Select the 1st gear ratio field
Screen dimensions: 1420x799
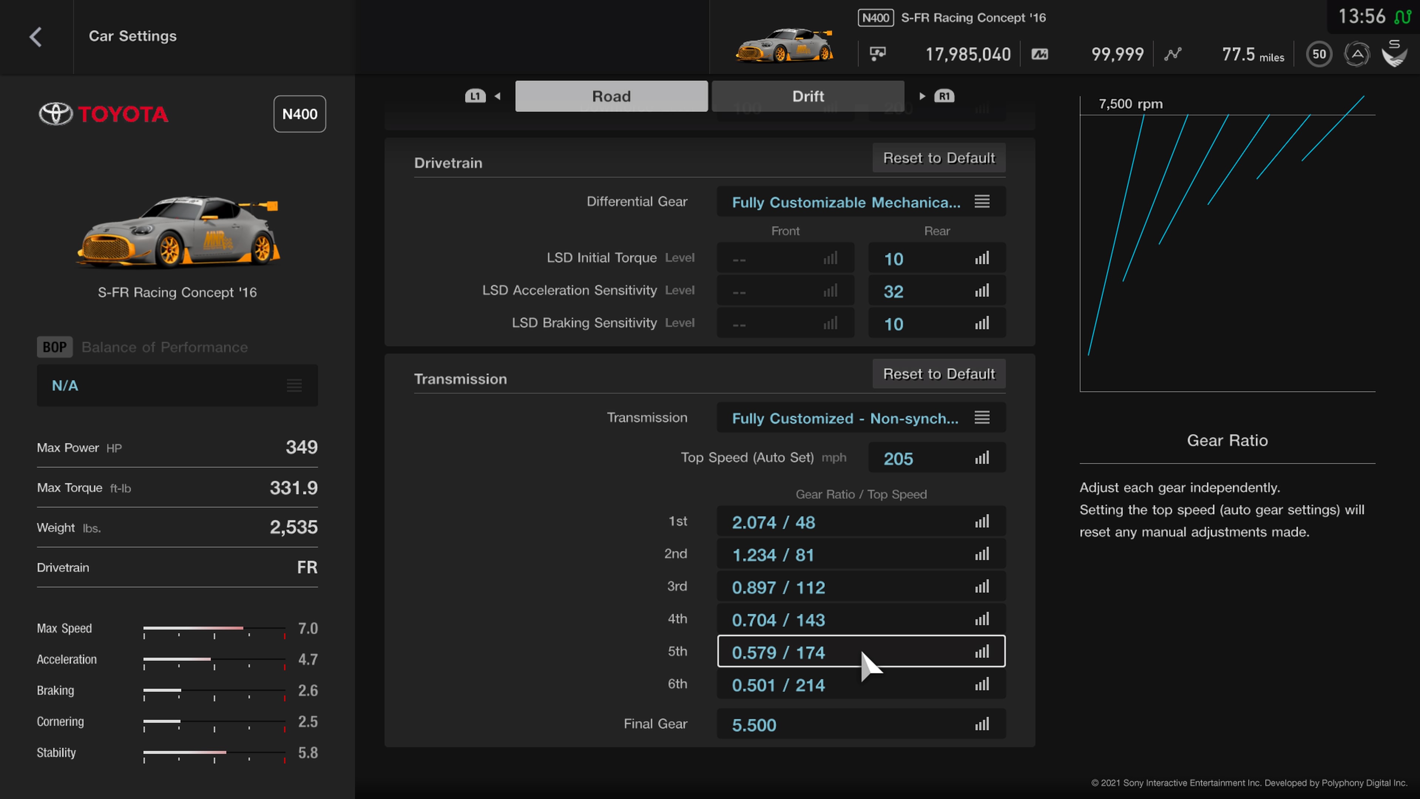861,522
